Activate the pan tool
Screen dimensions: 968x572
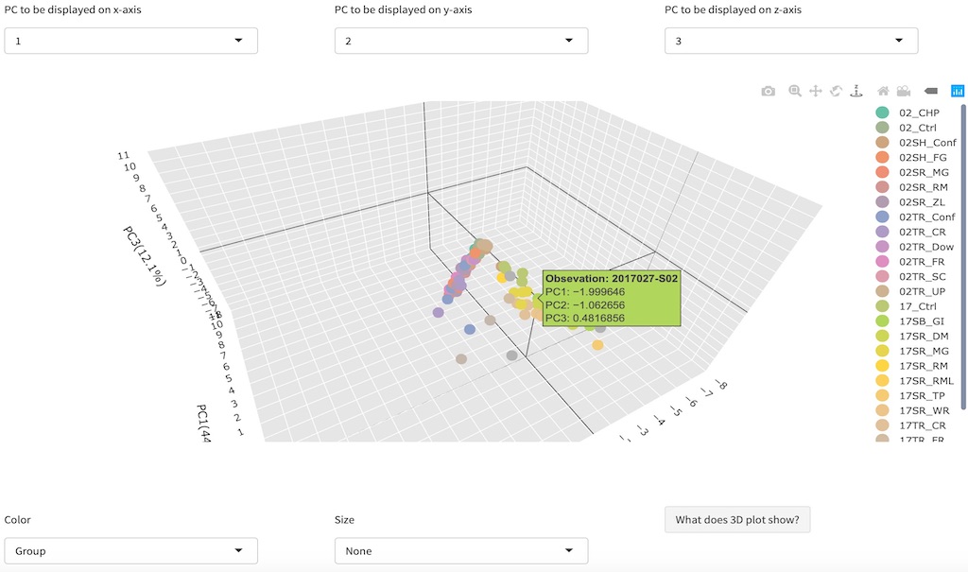pos(815,91)
